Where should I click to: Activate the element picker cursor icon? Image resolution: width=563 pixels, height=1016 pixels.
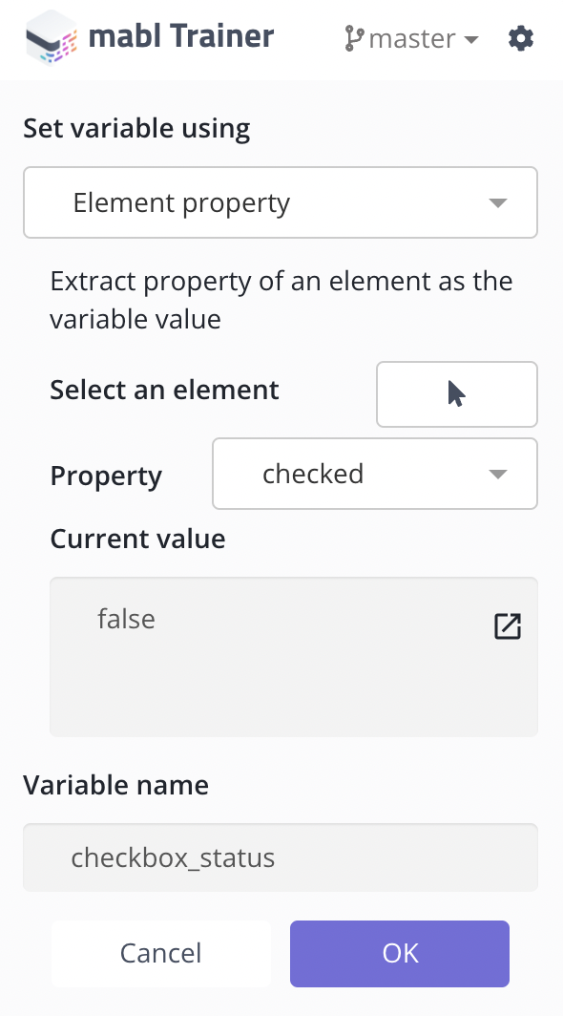(x=457, y=394)
